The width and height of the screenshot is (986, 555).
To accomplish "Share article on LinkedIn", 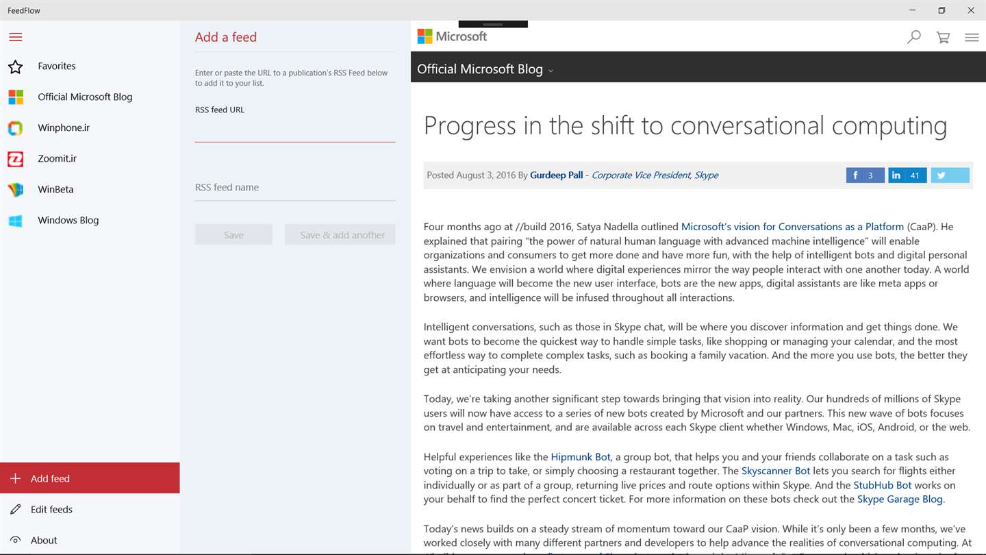I will click(x=907, y=175).
